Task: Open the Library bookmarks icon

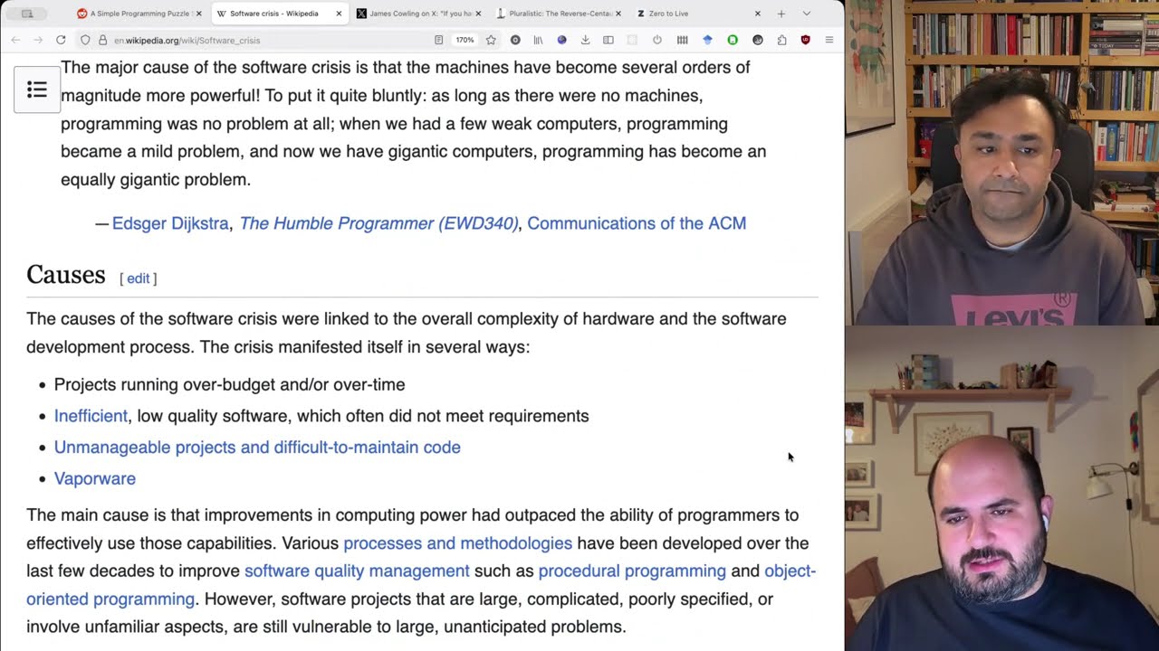Action: (538, 40)
